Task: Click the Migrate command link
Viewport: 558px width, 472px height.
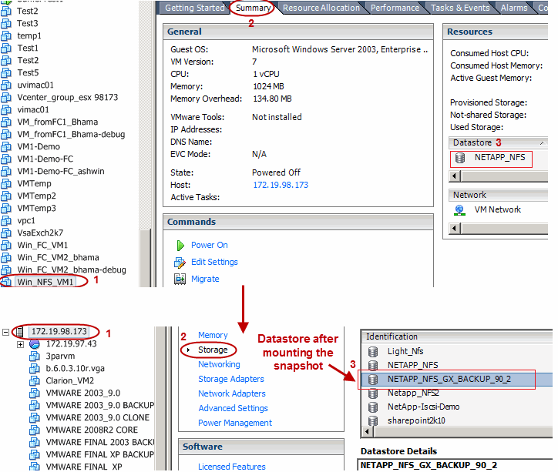Action: (205, 279)
